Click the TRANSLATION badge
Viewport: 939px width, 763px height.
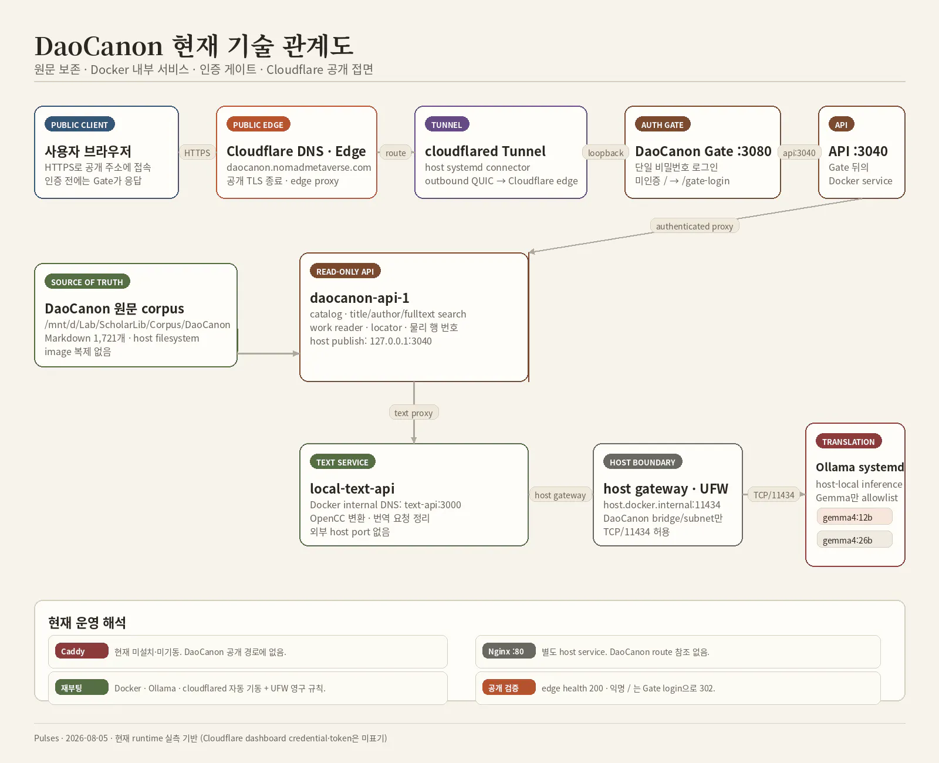pyautogui.click(x=849, y=441)
